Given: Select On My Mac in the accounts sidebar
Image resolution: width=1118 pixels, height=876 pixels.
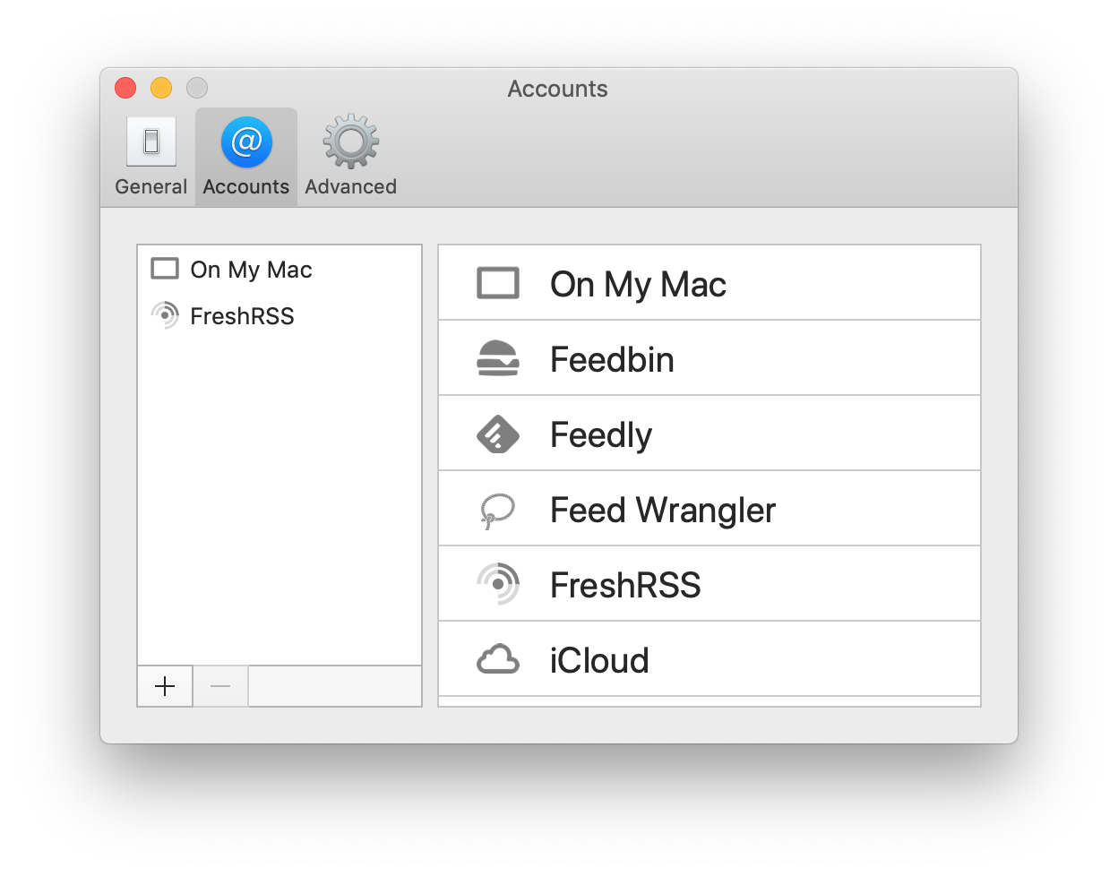Looking at the screenshot, I should pyautogui.click(x=279, y=270).
